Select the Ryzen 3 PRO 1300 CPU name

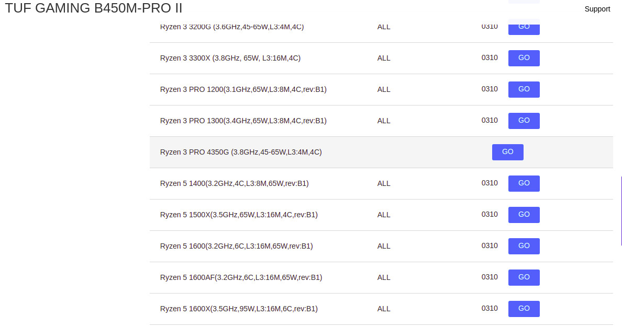[243, 121]
